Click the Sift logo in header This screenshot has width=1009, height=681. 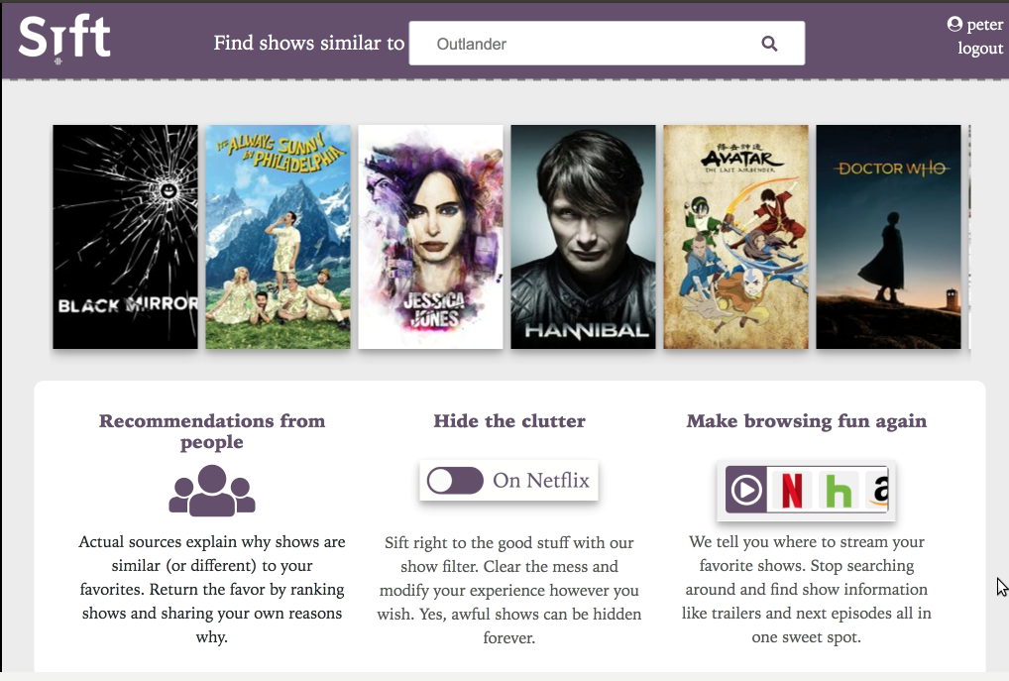[64, 39]
